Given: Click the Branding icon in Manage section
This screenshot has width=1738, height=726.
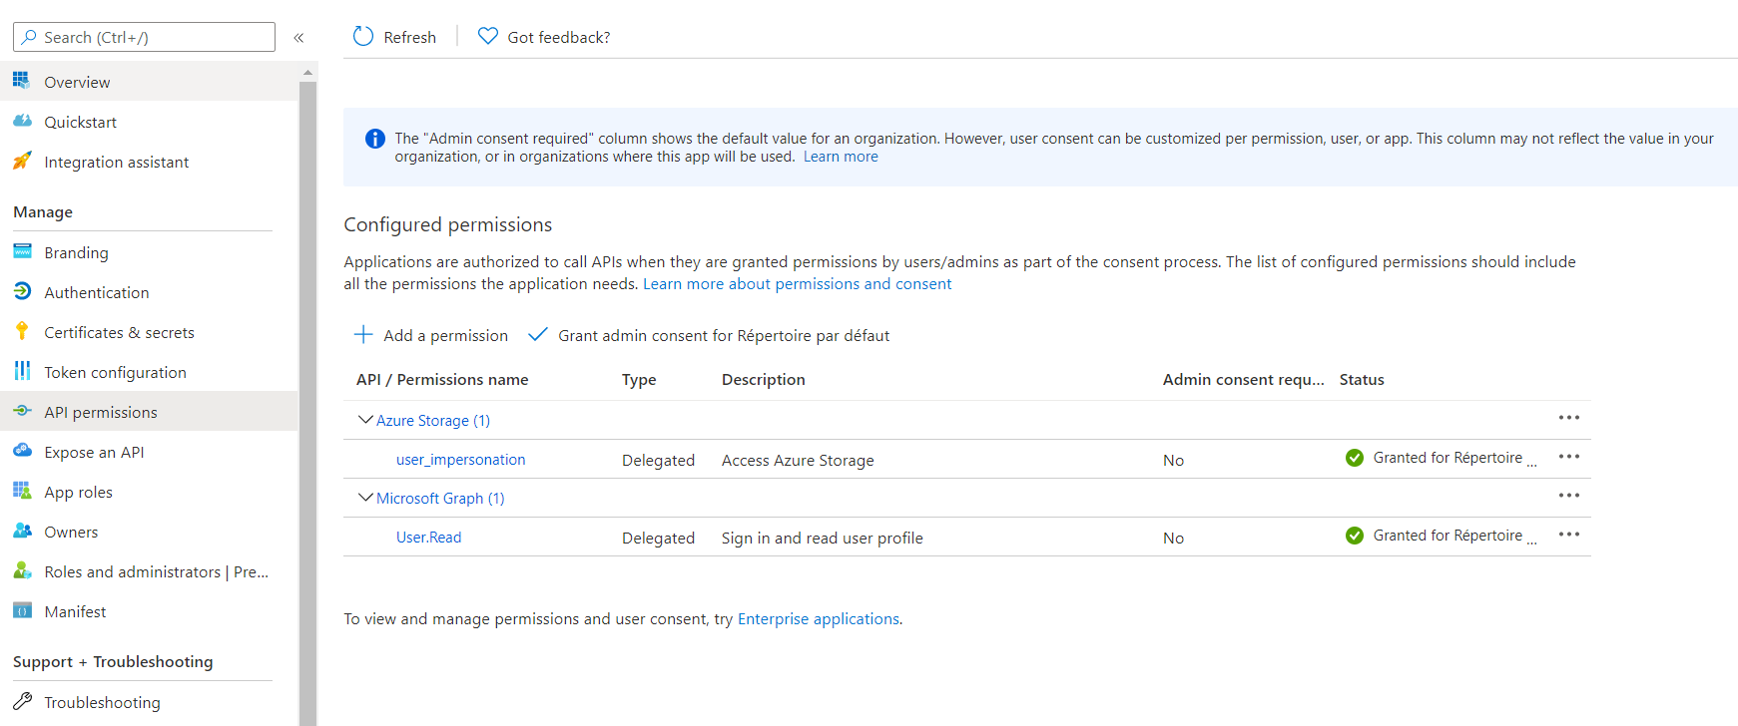Looking at the screenshot, I should click(22, 251).
